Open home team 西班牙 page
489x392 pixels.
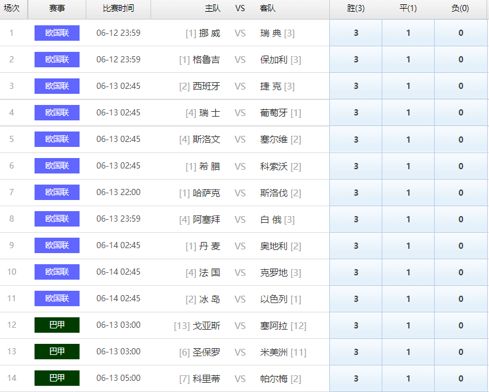[207, 86]
